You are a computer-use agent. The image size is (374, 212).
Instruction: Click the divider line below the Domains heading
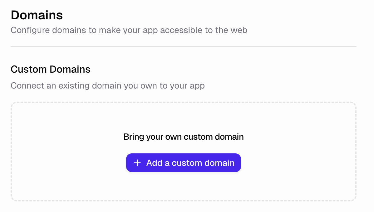click(x=184, y=46)
